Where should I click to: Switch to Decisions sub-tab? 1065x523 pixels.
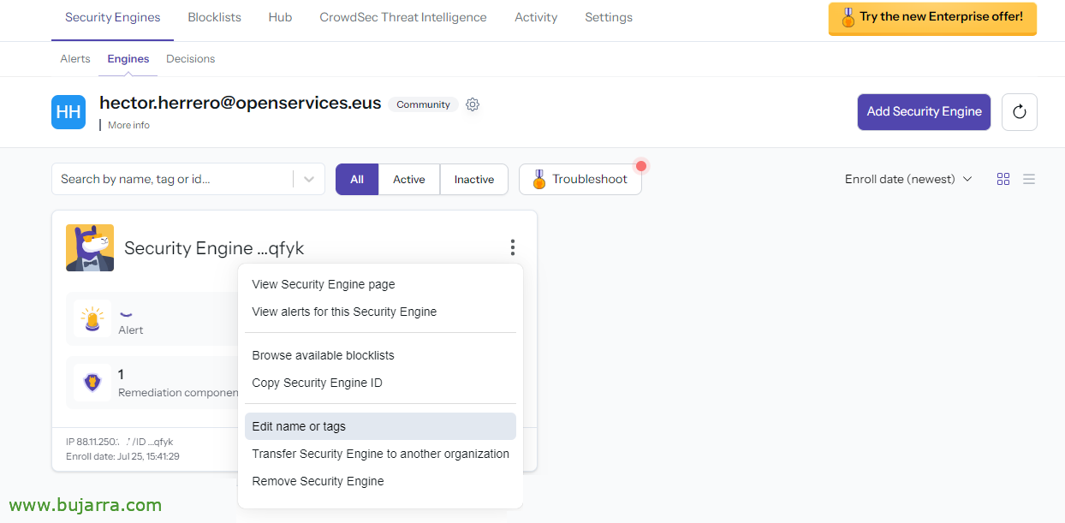click(191, 59)
